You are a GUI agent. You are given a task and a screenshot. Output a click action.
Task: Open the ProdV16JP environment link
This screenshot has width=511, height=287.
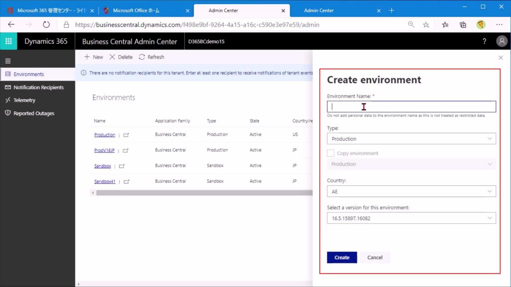point(104,150)
